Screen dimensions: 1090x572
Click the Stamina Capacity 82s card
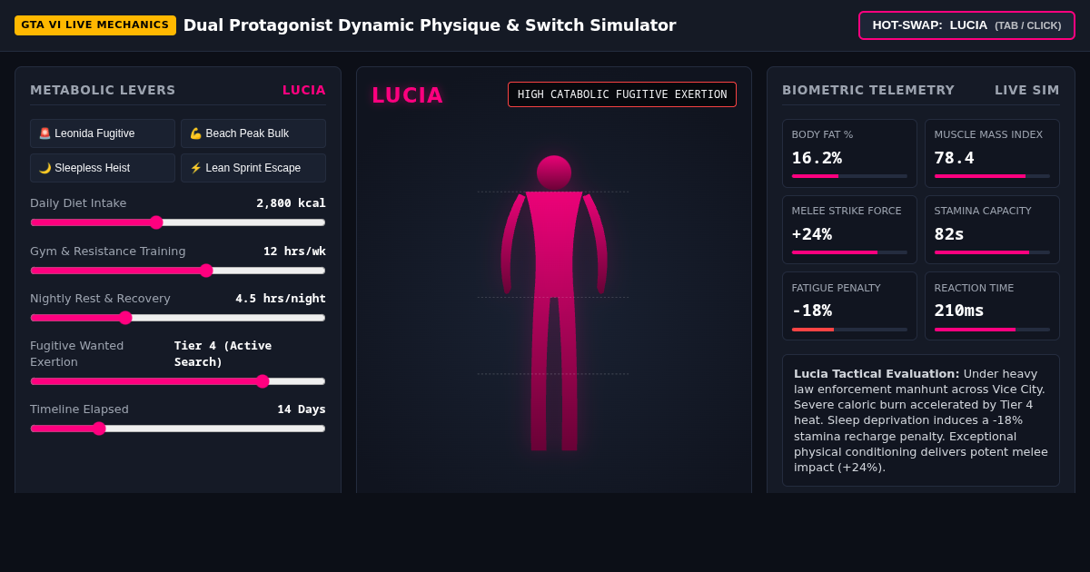click(x=992, y=230)
